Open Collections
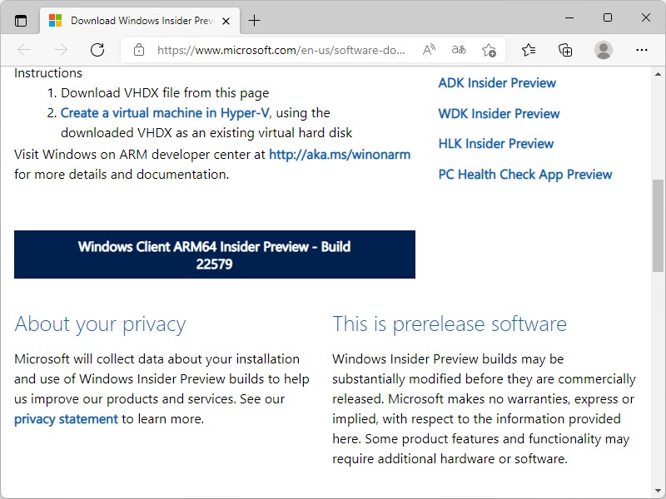This screenshot has width=666, height=499. [x=565, y=50]
